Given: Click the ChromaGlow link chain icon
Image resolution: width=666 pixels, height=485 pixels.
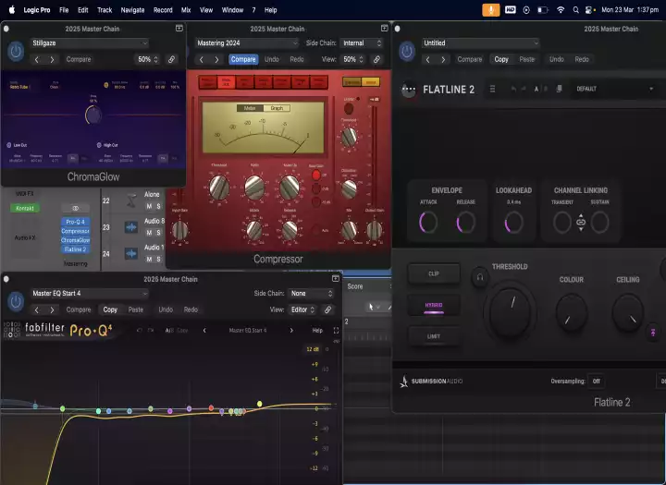Looking at the screenshot, I should tap(172, 59).
